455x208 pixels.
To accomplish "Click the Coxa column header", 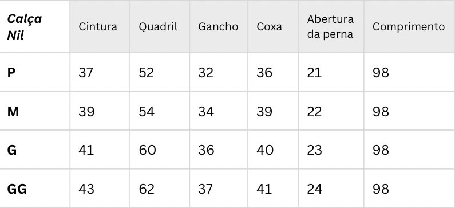I will (270, 27).
